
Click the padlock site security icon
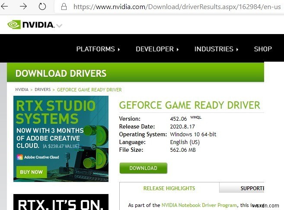(64, 7)
